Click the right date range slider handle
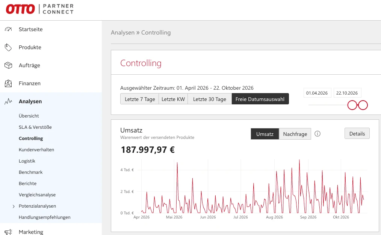The width and height of the screenshot is (381, 235). (363, 105)
